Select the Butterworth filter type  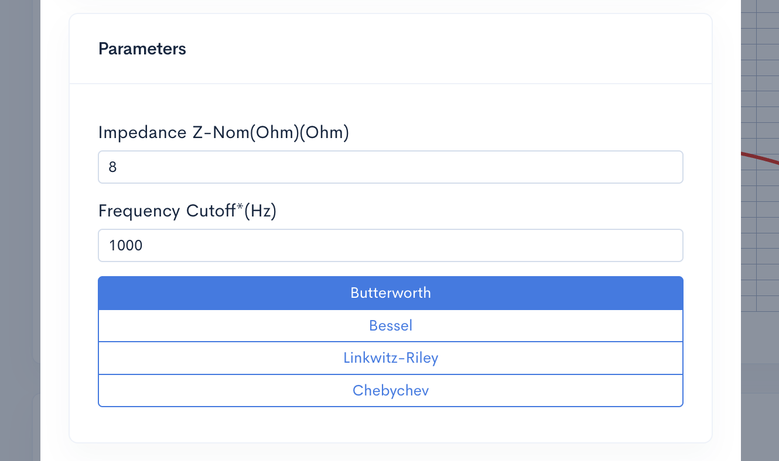390,293
